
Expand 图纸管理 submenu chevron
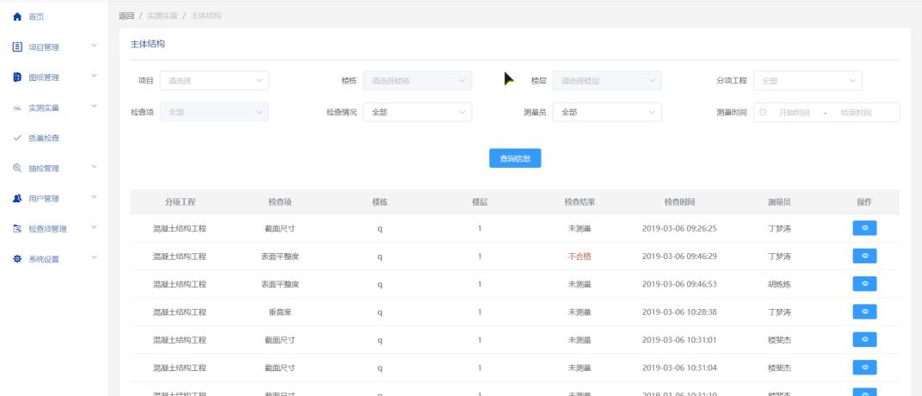(94, 76)
